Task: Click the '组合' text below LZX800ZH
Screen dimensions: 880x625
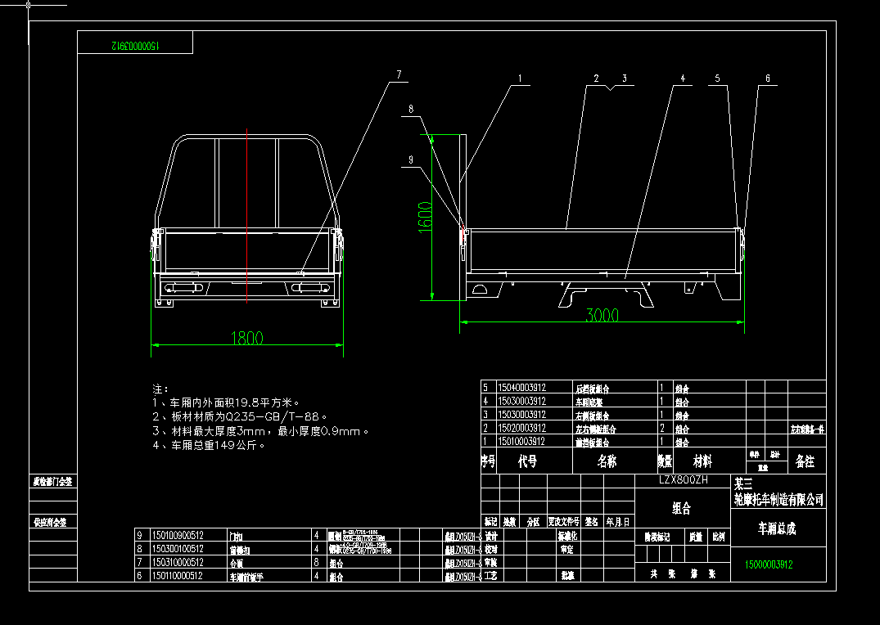Action: point(681,508)
